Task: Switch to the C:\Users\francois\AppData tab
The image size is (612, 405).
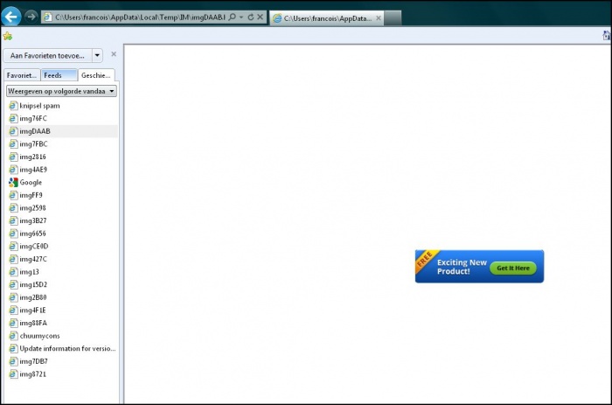Action: coord(327,18)
